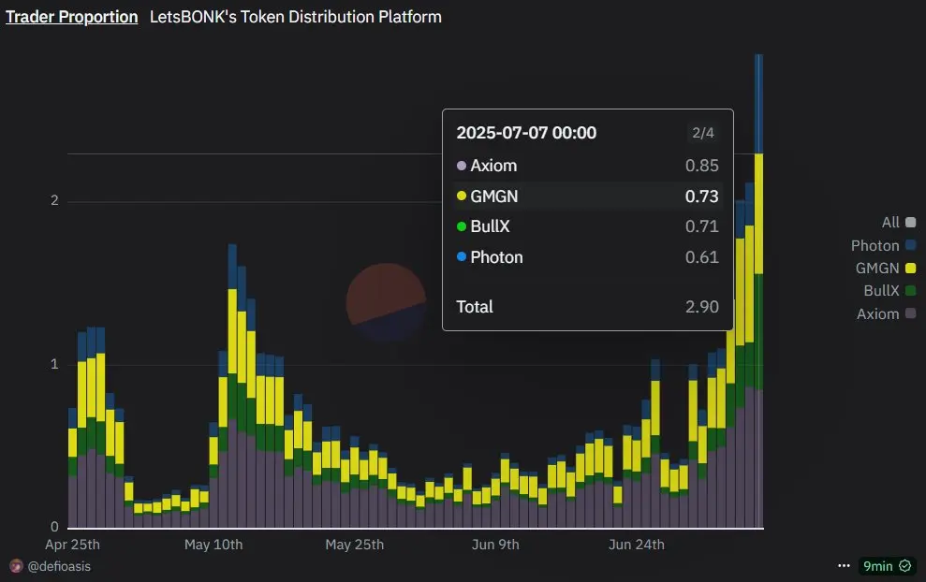Click the BullX 0.71 tooltip row
Viewport: 926px width, 582px height.
pos(588,226)
